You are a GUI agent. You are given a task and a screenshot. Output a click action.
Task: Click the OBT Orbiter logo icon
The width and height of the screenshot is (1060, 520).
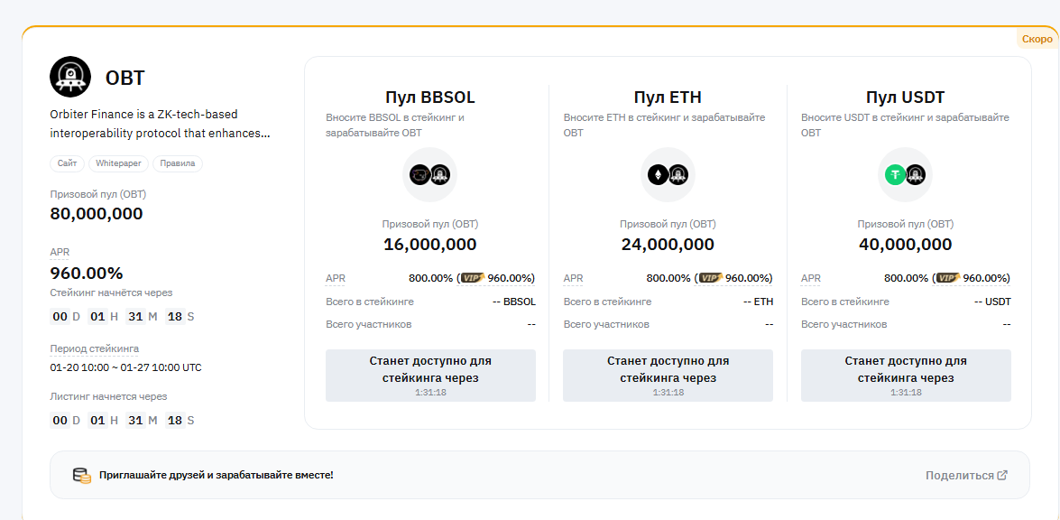(x=70, y=78)
